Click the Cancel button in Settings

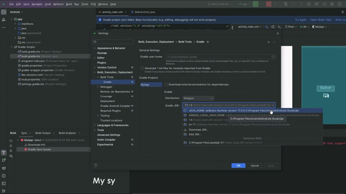click(x=255, y=165)
